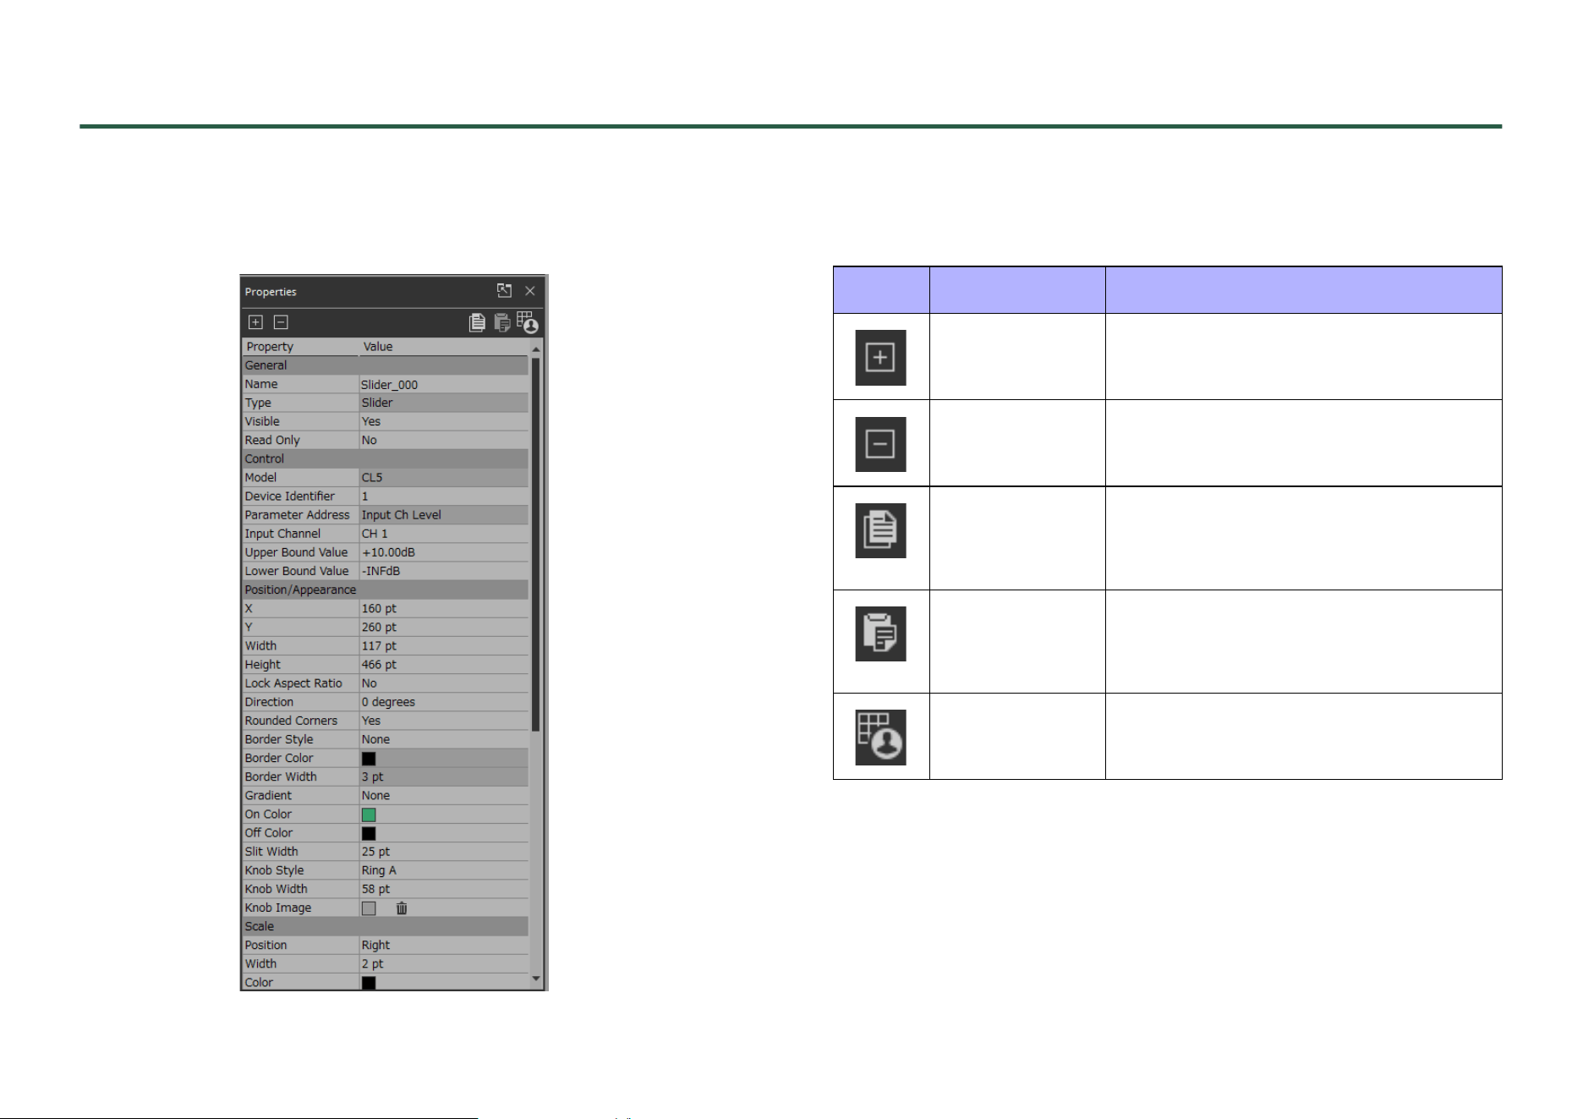Image resolution: width=1583 pixels, height=1119 pixels.
Task: Collapse the General section header
Action: (385, 365)
